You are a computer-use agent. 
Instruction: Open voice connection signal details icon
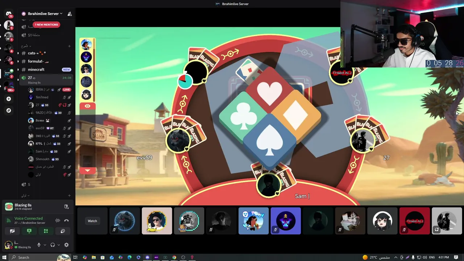pos(9,220)
